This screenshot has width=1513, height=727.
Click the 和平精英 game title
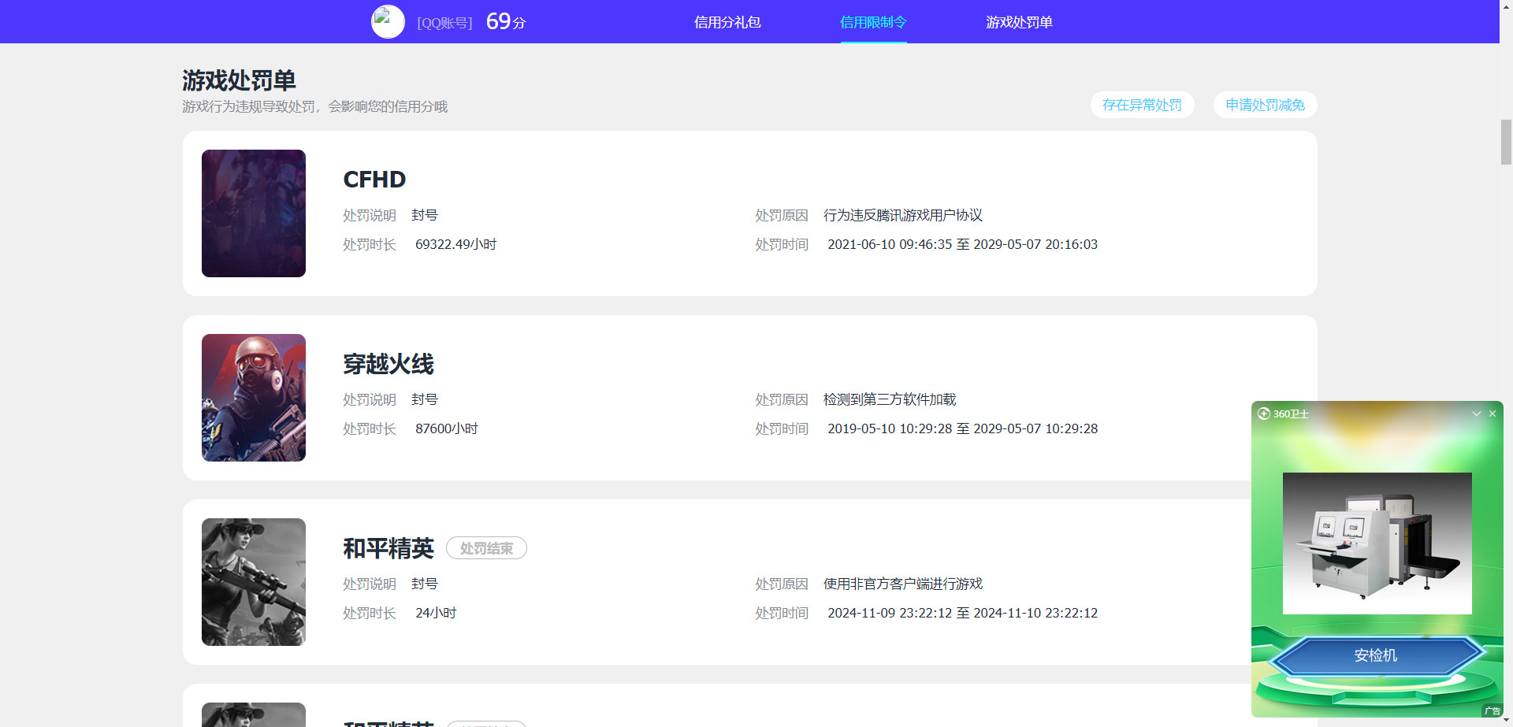[388, 548]
